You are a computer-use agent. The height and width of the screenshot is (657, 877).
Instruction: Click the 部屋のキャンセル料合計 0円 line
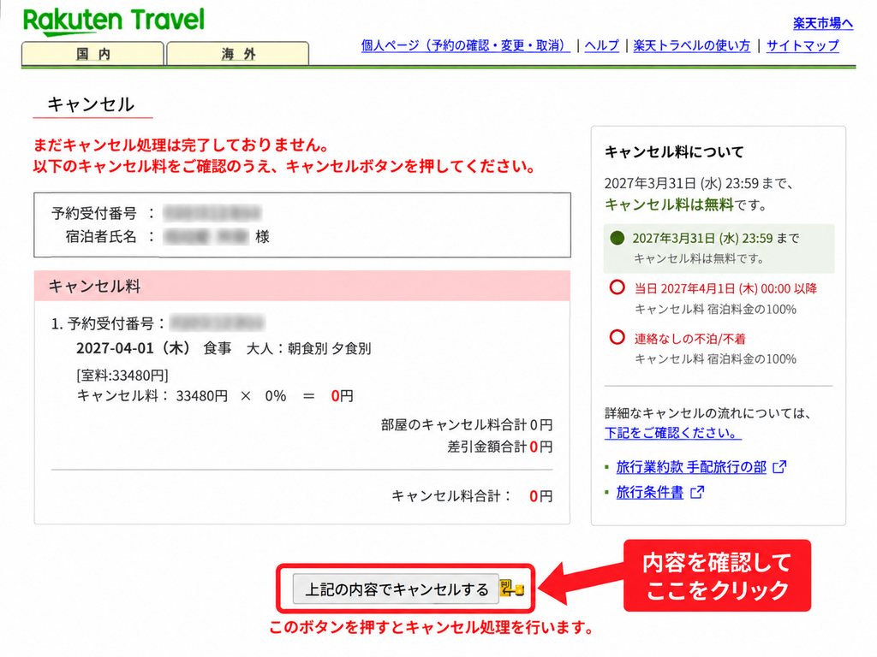467,425
